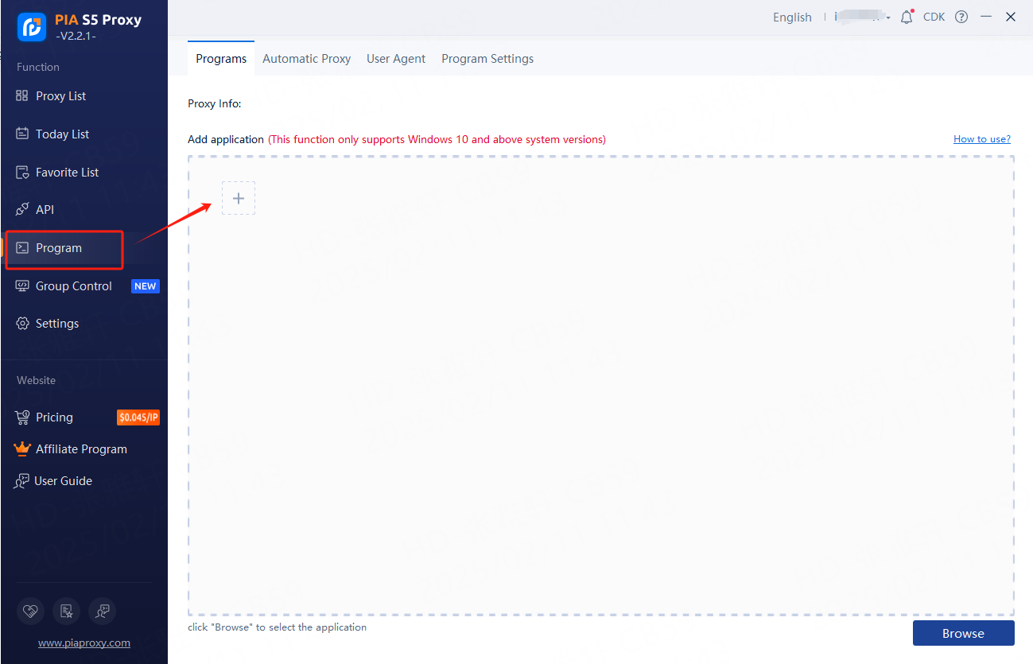Open Pricing in the sidebar
This screenshot has width=1033, height=664.
pos(54,417)
